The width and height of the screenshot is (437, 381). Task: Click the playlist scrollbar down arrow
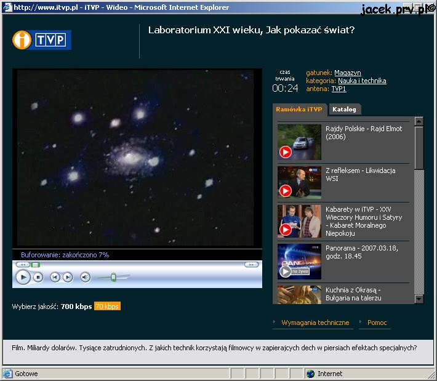coord(419,299)
